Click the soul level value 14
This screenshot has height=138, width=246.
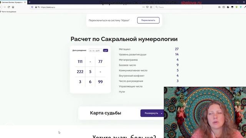(177, 54)
